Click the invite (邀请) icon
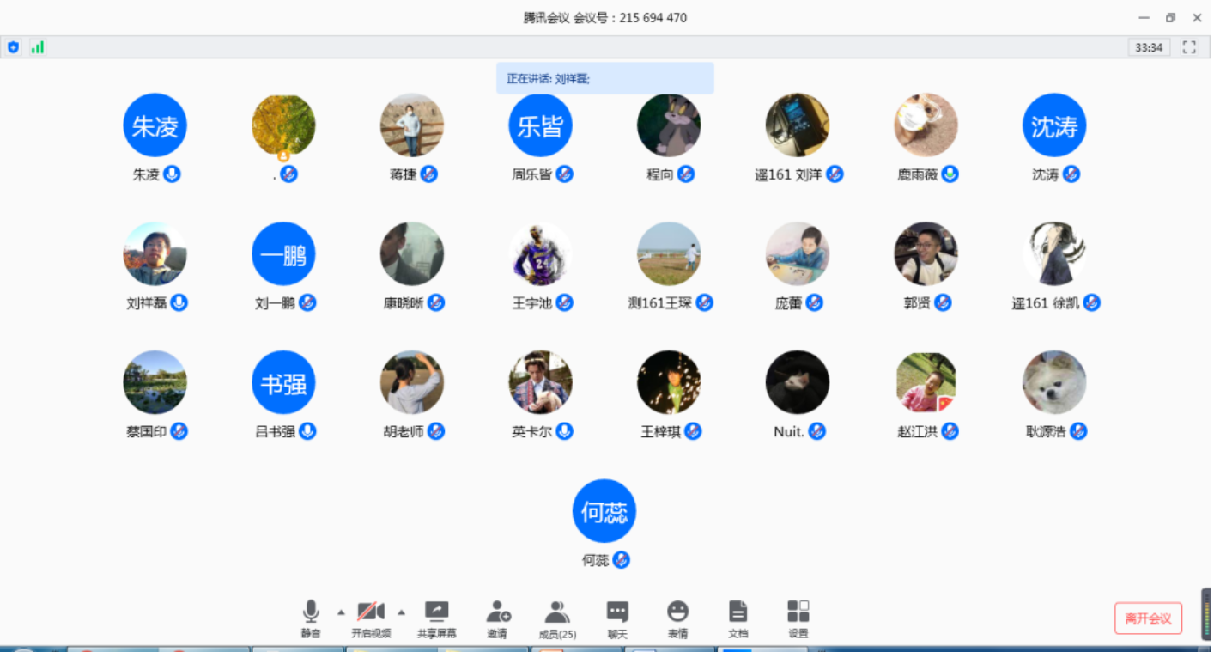 (497, 618)
